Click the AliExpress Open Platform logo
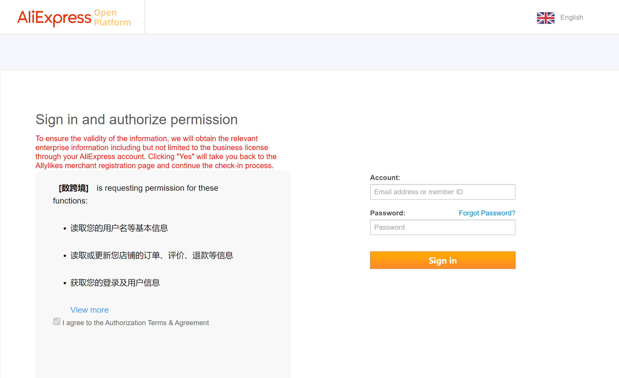This screenshot has height=378, width=619. click(x=74, y=18)
